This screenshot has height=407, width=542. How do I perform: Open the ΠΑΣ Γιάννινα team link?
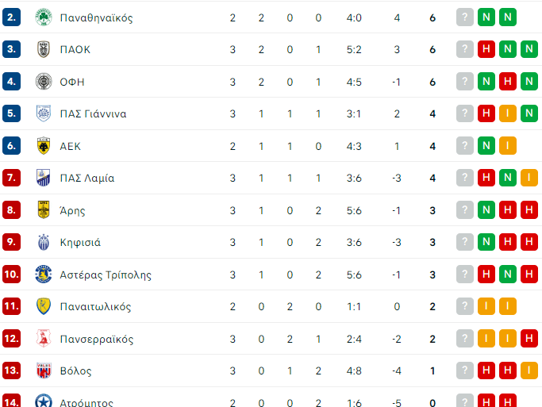coord(93,113)
